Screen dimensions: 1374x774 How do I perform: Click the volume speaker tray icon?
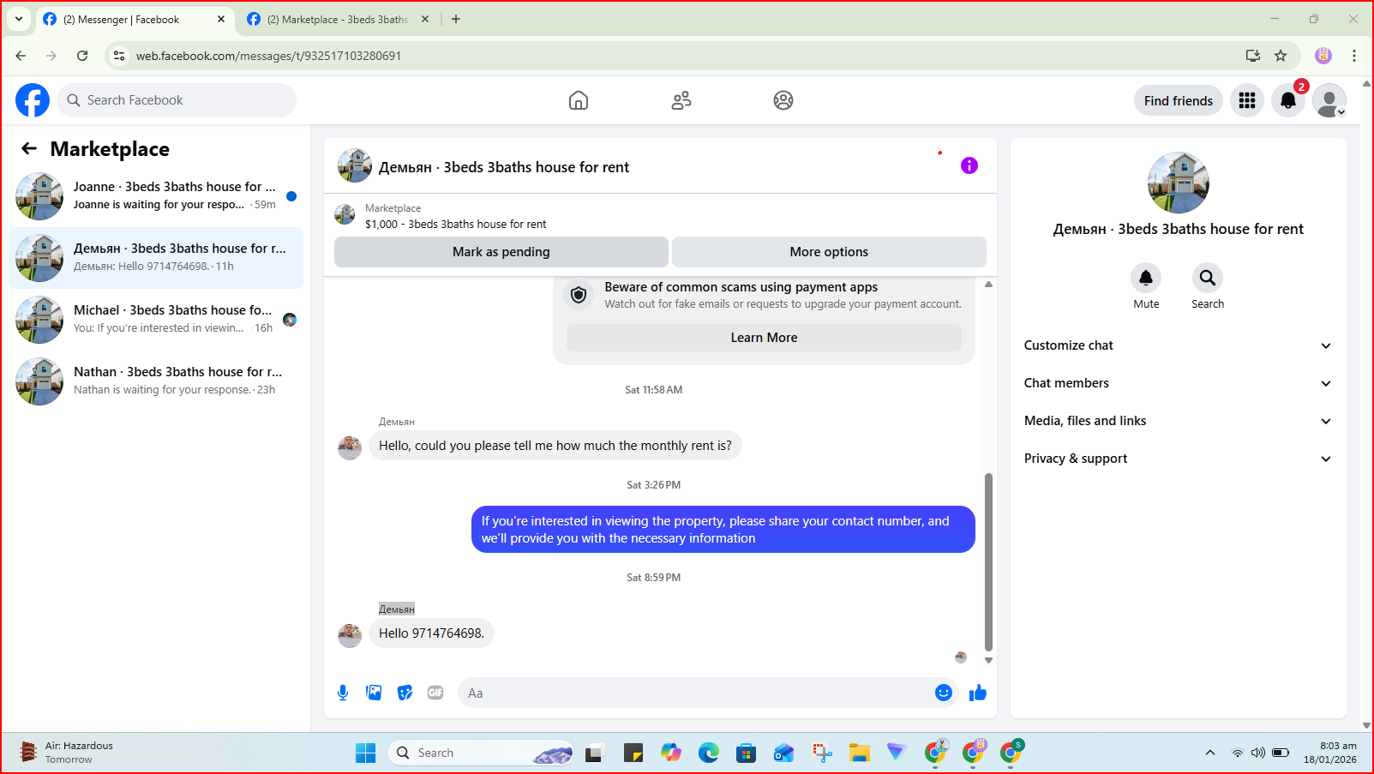click(1258, 753)
